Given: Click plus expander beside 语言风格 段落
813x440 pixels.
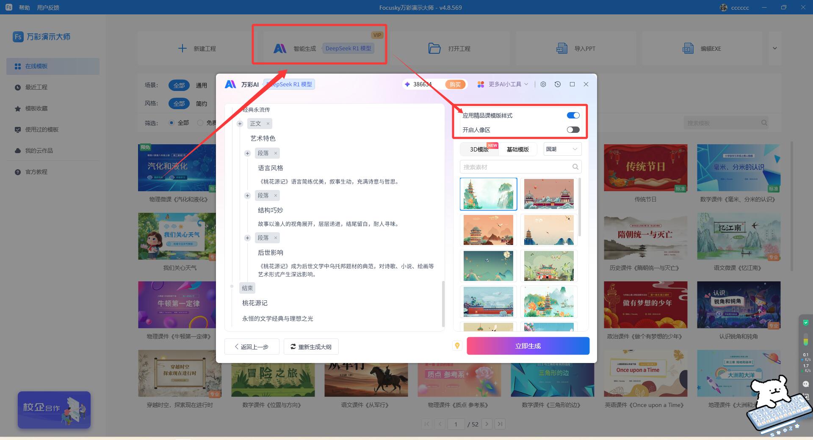Looking at the screenshot, I should (247, 153).
